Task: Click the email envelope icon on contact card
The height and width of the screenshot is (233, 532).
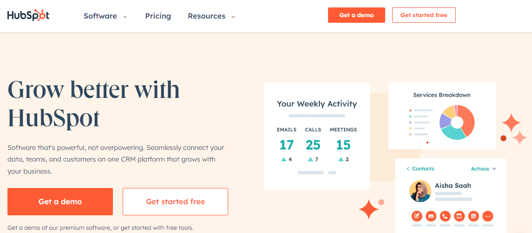Action: (x=431, y=216)
